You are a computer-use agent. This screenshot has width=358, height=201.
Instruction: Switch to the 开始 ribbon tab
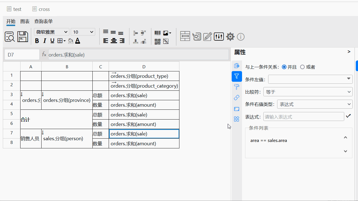11,22
